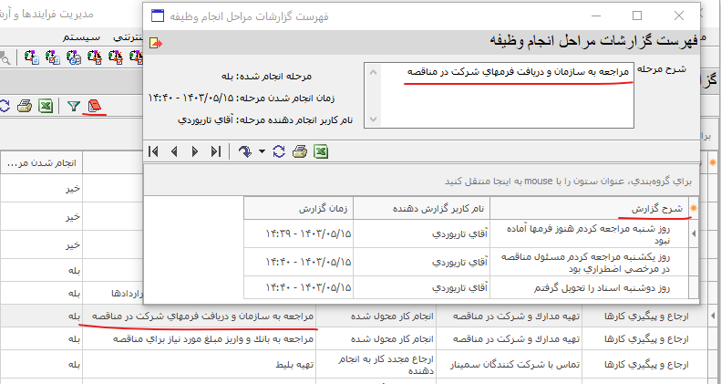Image resolution: width=721 pixels, height=384 pixels.
Task: Go to previous record in report dialog
Action: [174, 151]
